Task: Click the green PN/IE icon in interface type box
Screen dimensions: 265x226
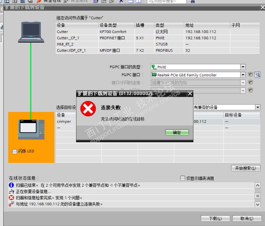Action: coord(154,67)
